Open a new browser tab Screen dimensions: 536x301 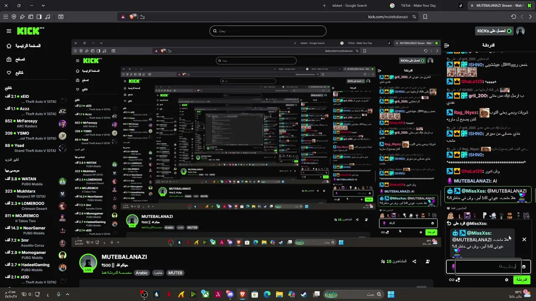pos(325,5)
